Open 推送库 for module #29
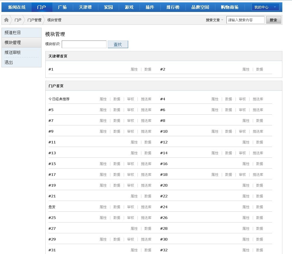 (146, 239)
